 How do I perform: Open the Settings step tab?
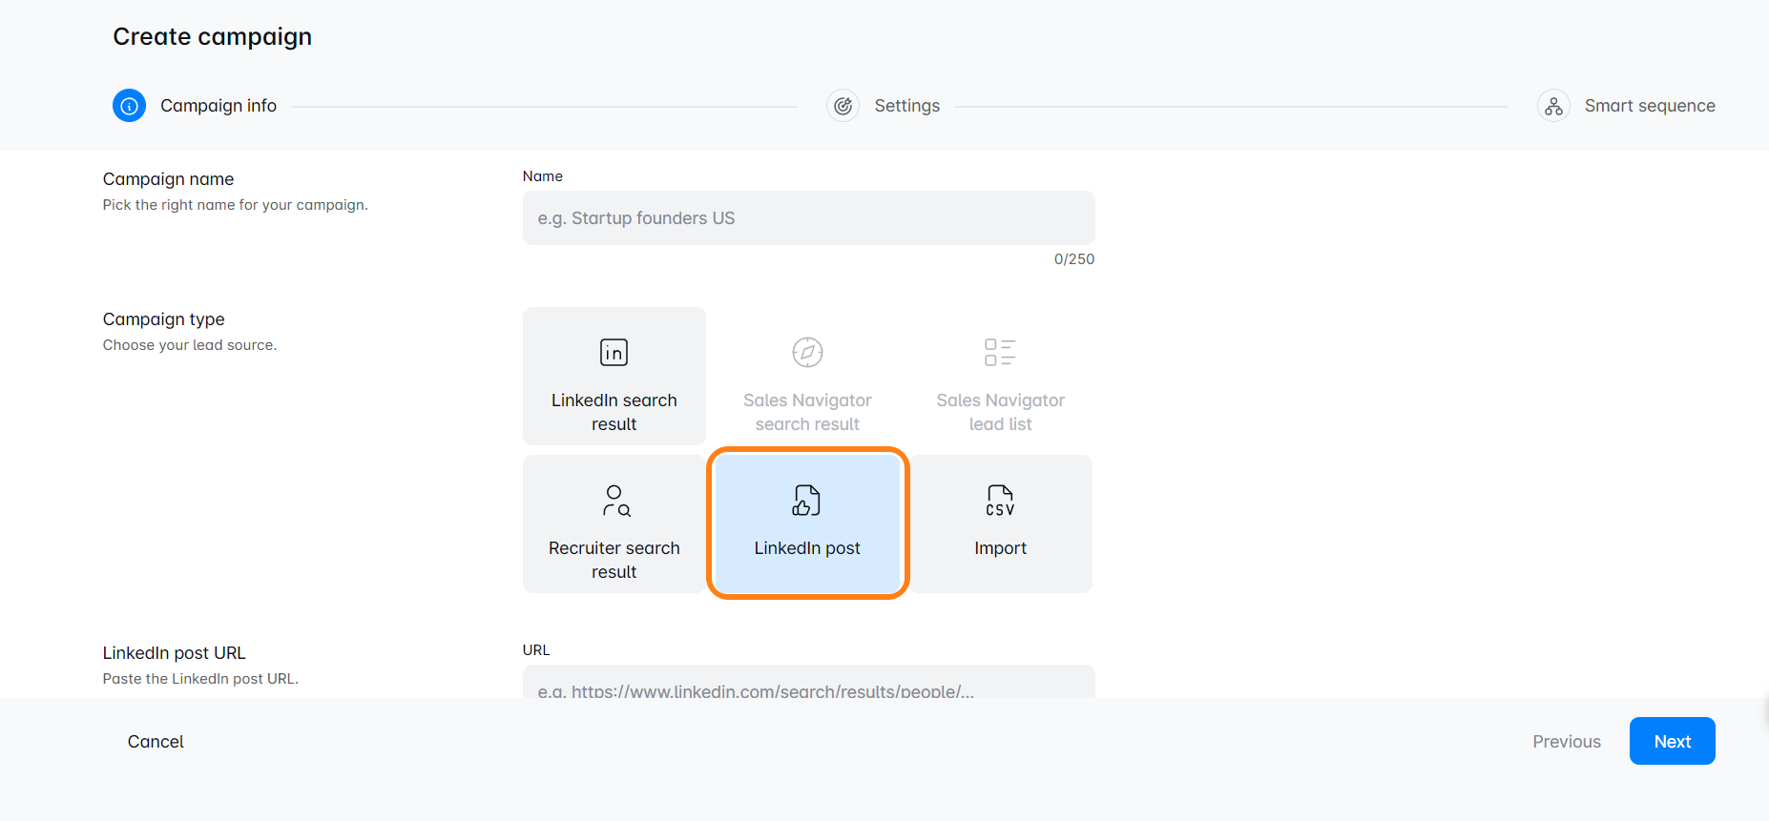tap(906, 106)
